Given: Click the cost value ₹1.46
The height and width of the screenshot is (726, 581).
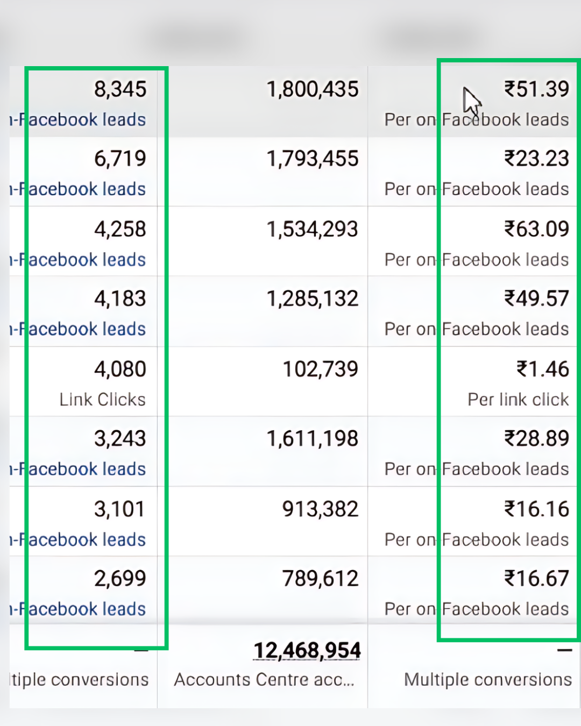Looking at the screenshot, I should [x=543, y=369].
